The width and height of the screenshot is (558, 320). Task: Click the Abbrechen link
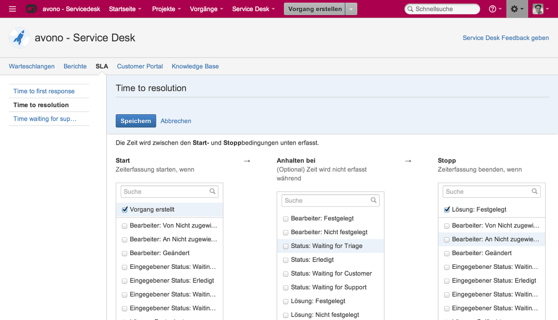click(176, 121)
